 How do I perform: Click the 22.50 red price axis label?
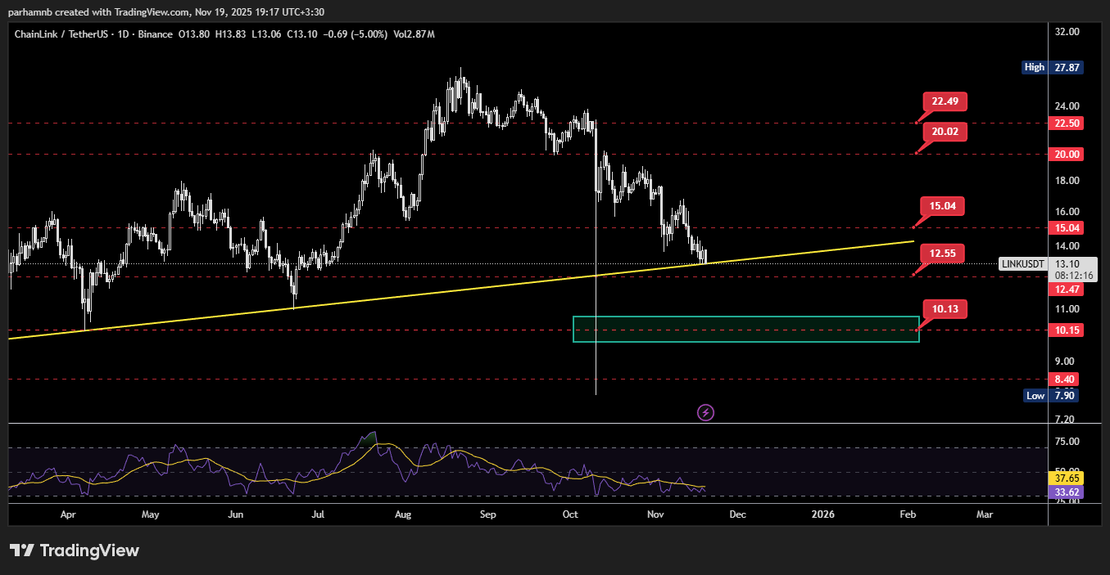coord(1066,124)
